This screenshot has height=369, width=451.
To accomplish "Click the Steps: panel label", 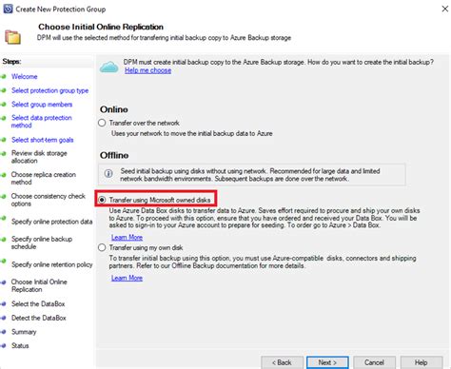I will pos(11,61).
